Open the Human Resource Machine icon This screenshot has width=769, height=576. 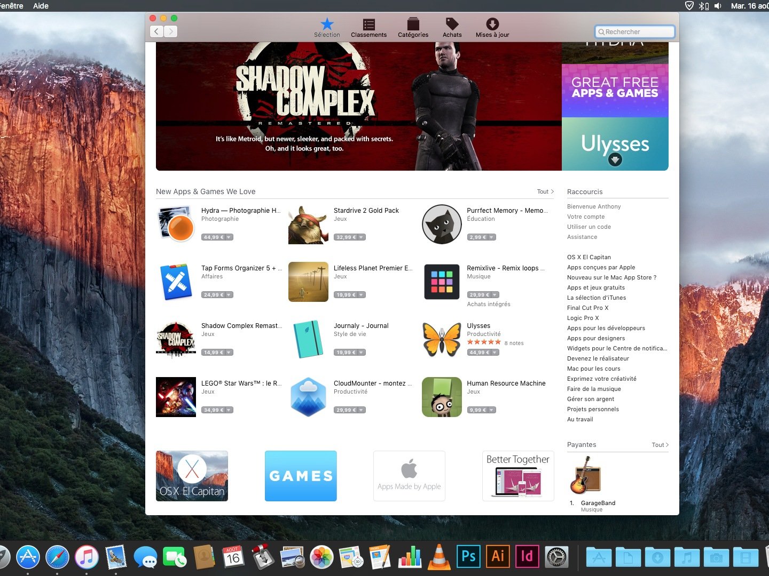(442, 397)
